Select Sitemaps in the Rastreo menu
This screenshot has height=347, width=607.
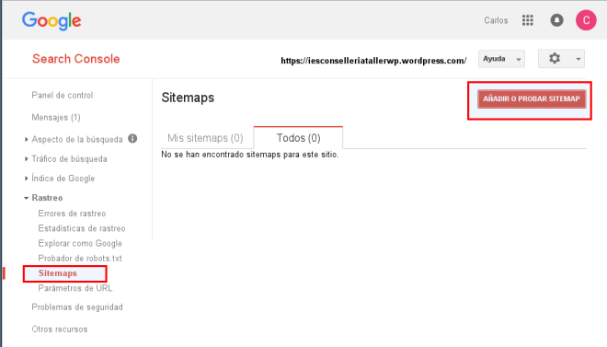click(x=58, y=273)
